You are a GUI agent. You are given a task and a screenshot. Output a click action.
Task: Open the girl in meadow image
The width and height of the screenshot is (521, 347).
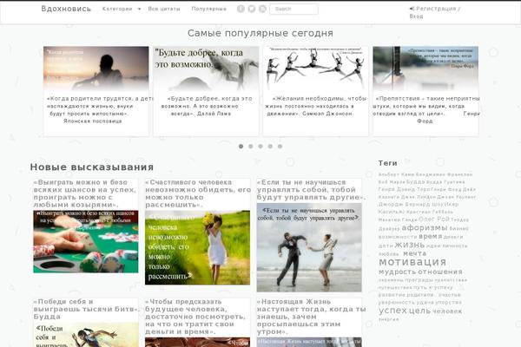click(197, 247)
